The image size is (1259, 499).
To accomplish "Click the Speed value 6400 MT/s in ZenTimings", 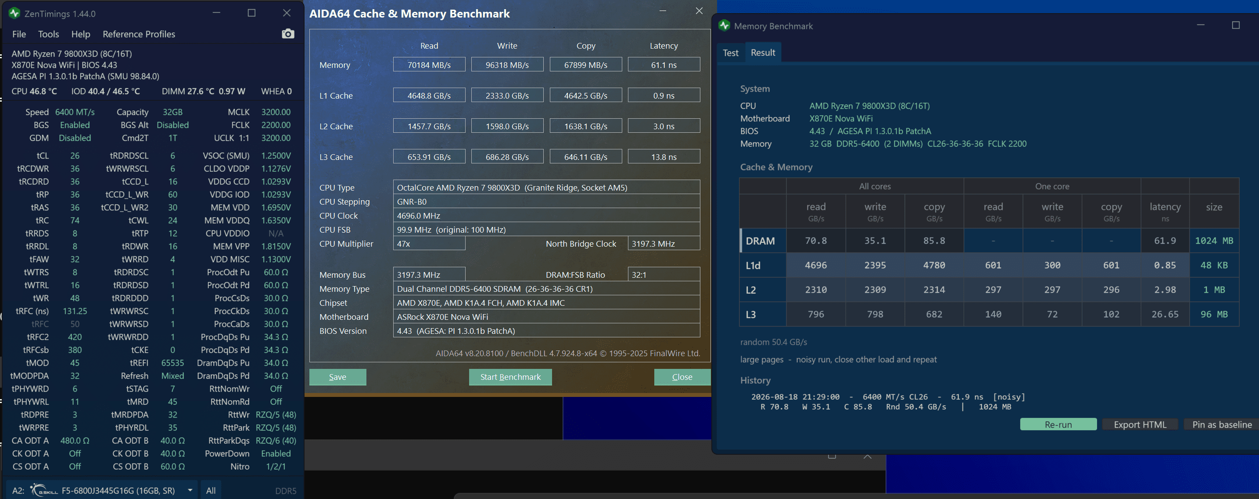I will coord(75,112).
